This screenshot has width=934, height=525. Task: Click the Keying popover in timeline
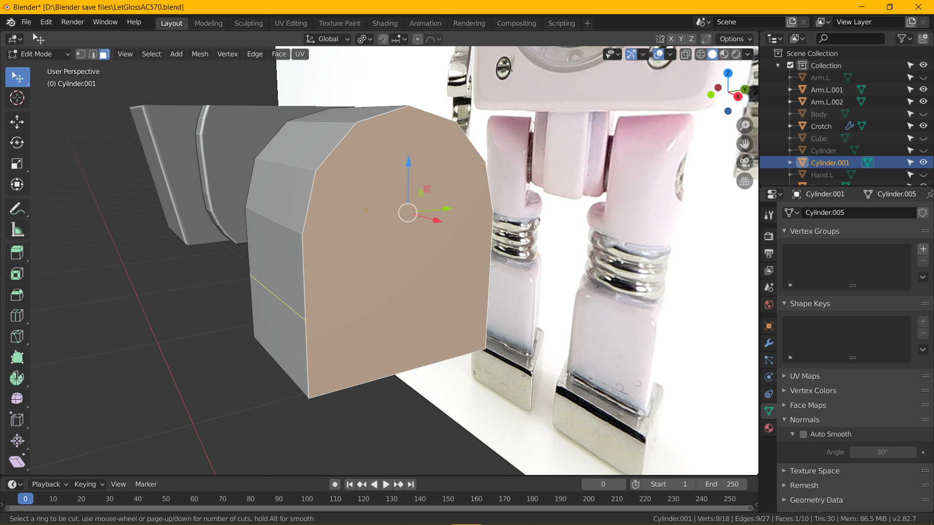pyautogui.click(x=89, y=484)
